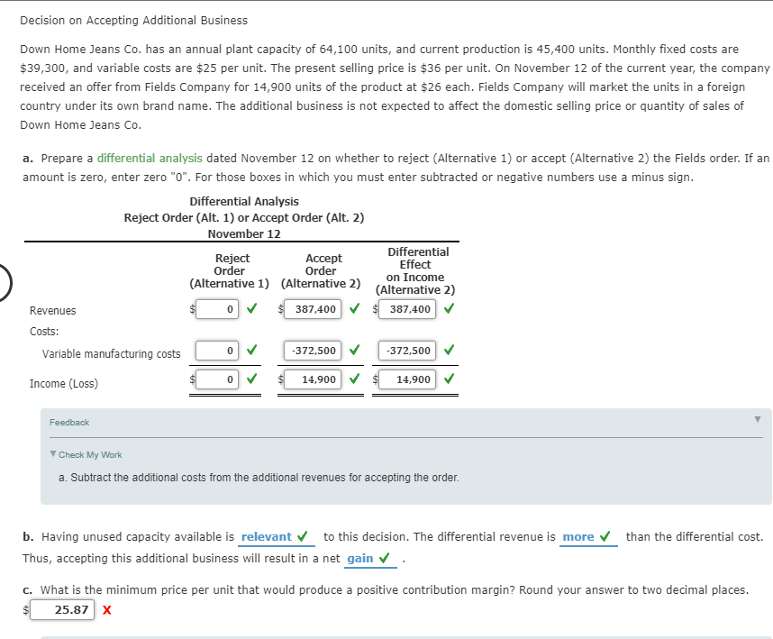Screen dimensions: 773x639
Task: Click the minimum price input showing 25.87
Action: click(x=63, y=609)
